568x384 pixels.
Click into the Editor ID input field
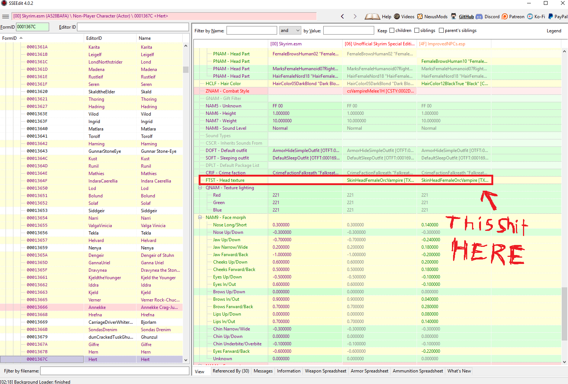[133, 27]
